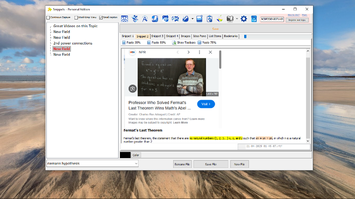This screenshot has height=199, width=355.
Task: Click Paste 35% button
Action: (131, 42)
